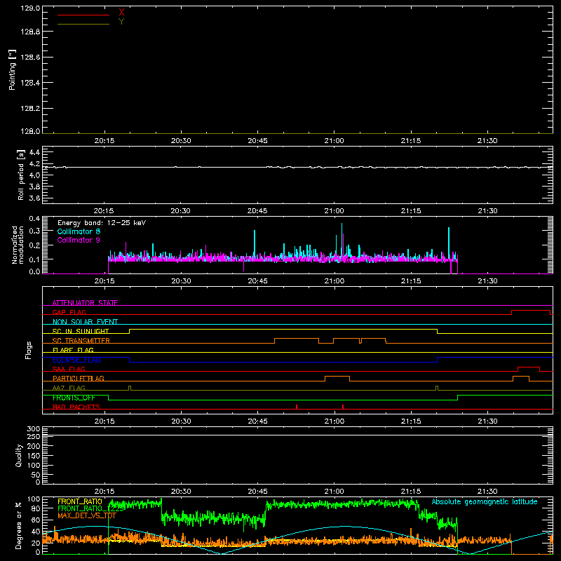Click the BAD_PACKETS label

pyautogui.click(x=76, y=407)
